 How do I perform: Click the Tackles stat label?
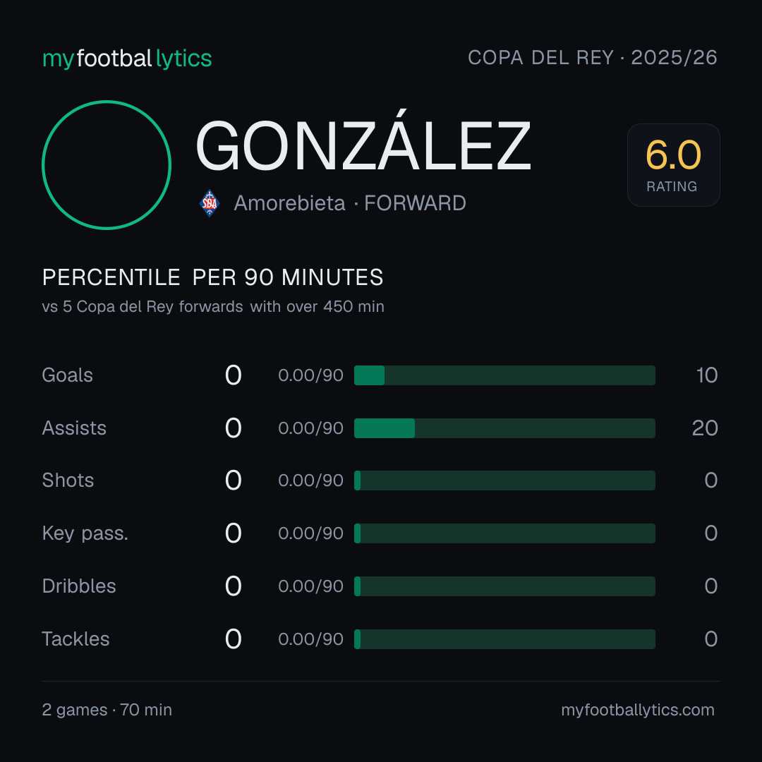pos(75,639)
